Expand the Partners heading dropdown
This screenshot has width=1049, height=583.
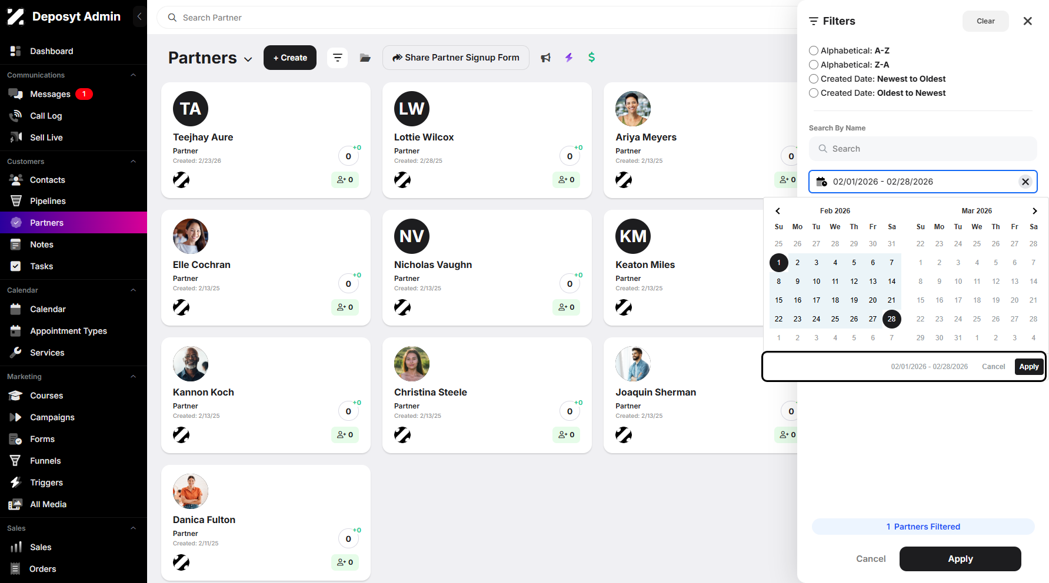pyautogui.click(x=248, y=59)
